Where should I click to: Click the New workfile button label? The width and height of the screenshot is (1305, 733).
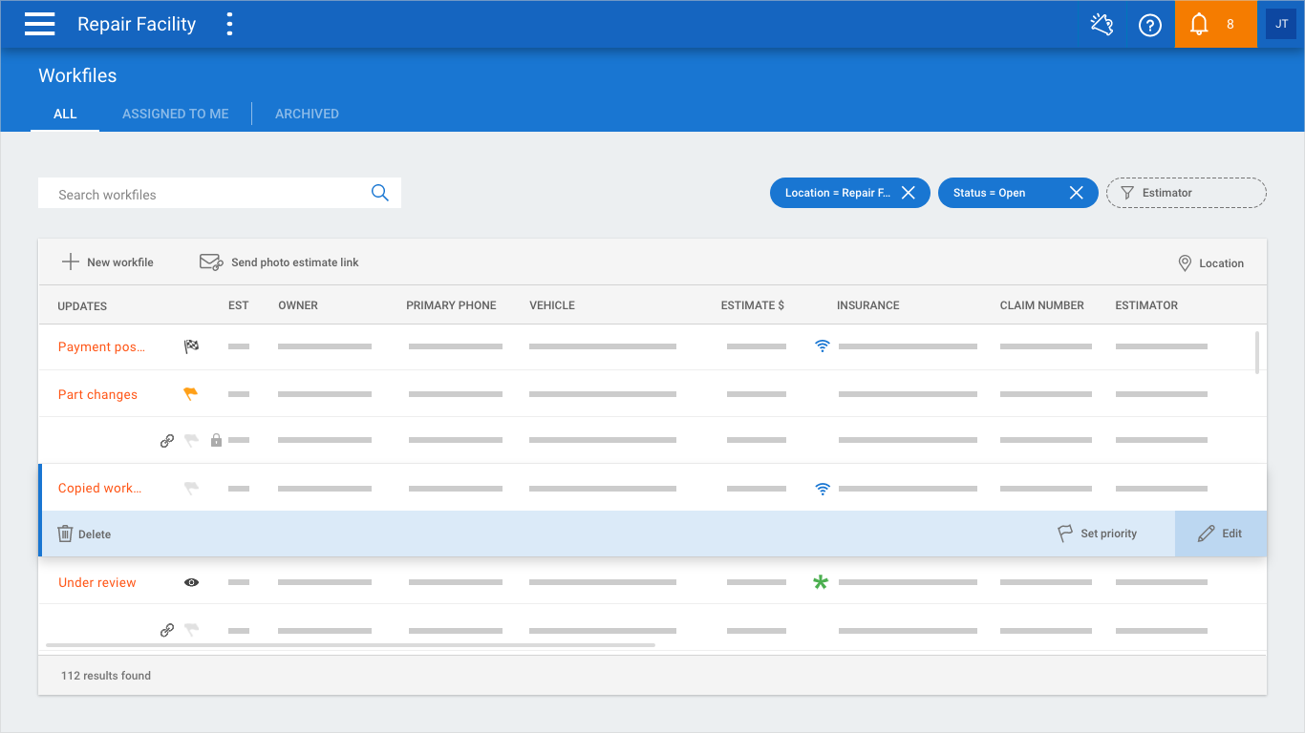pyautogui.click(x=120, y=262)
